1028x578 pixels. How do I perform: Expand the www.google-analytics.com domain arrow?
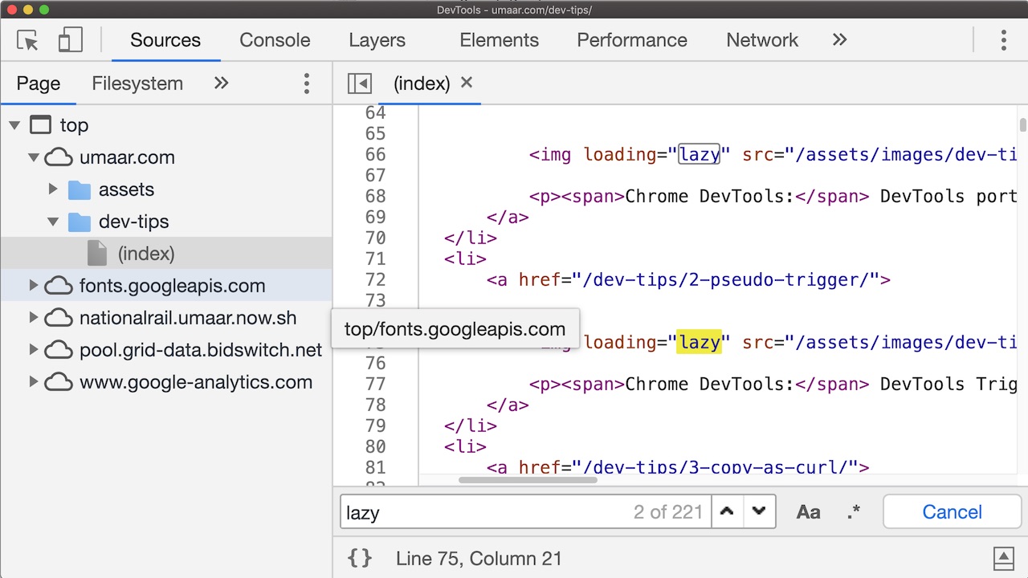[x=34, y=381]
